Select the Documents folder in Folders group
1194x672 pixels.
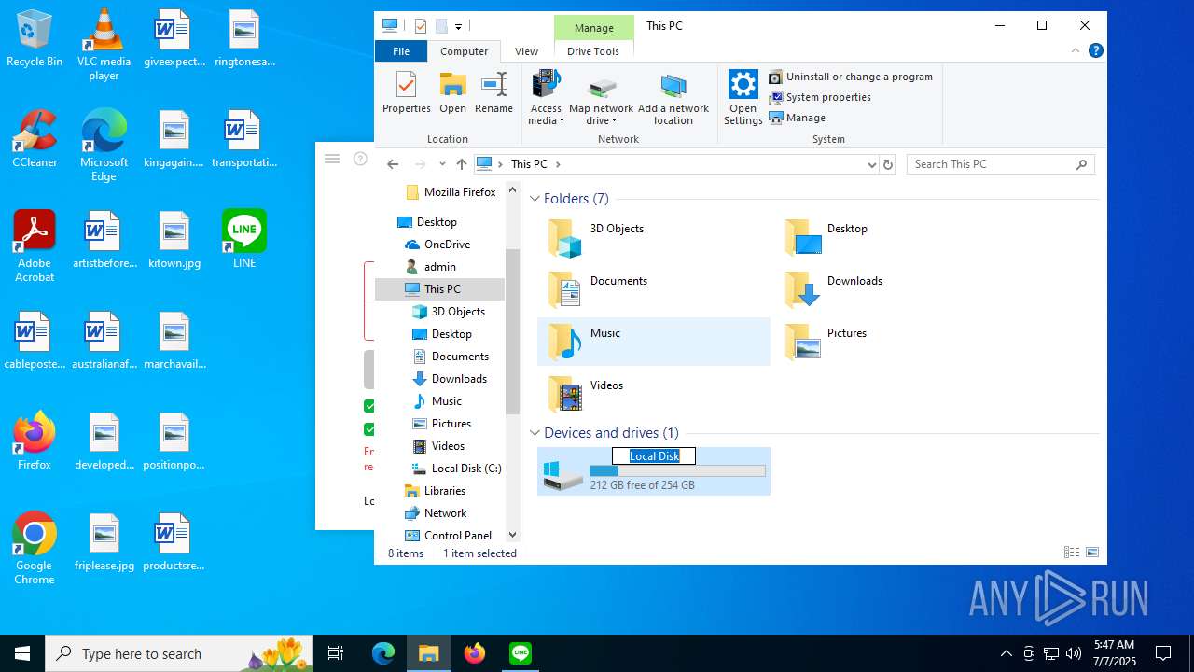564,290
